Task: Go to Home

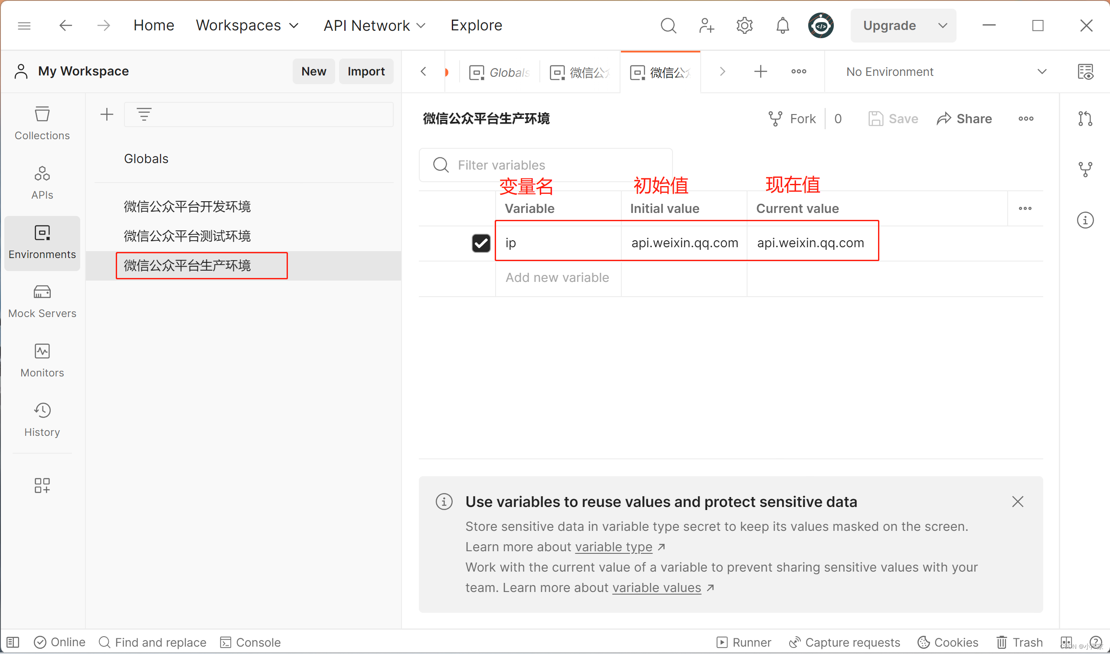Action: (154, 26)
